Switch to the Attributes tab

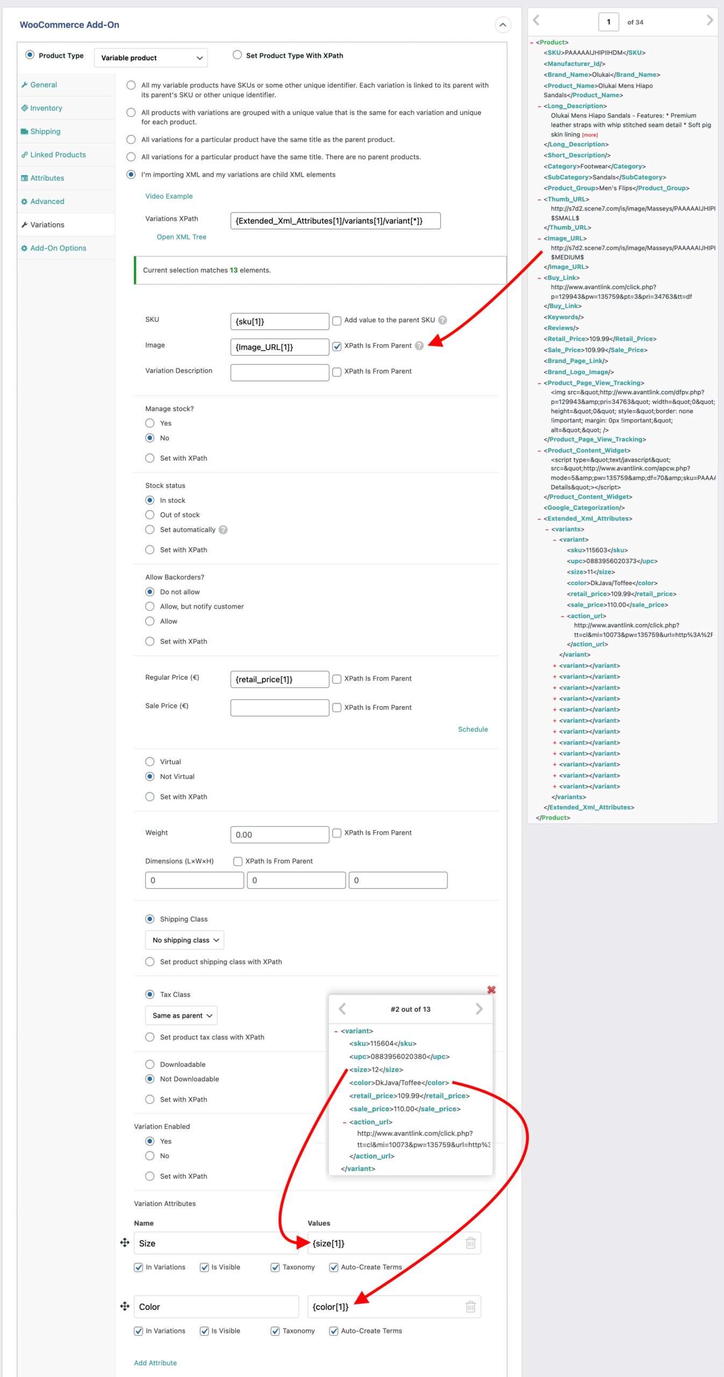click(x=47, y=178)
